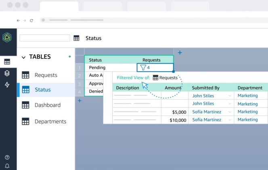Image resolution: width=268 pixels, height=170 pixels.
Task: Click the Requests table icon in the sidebar
Action: coord(26,75)
